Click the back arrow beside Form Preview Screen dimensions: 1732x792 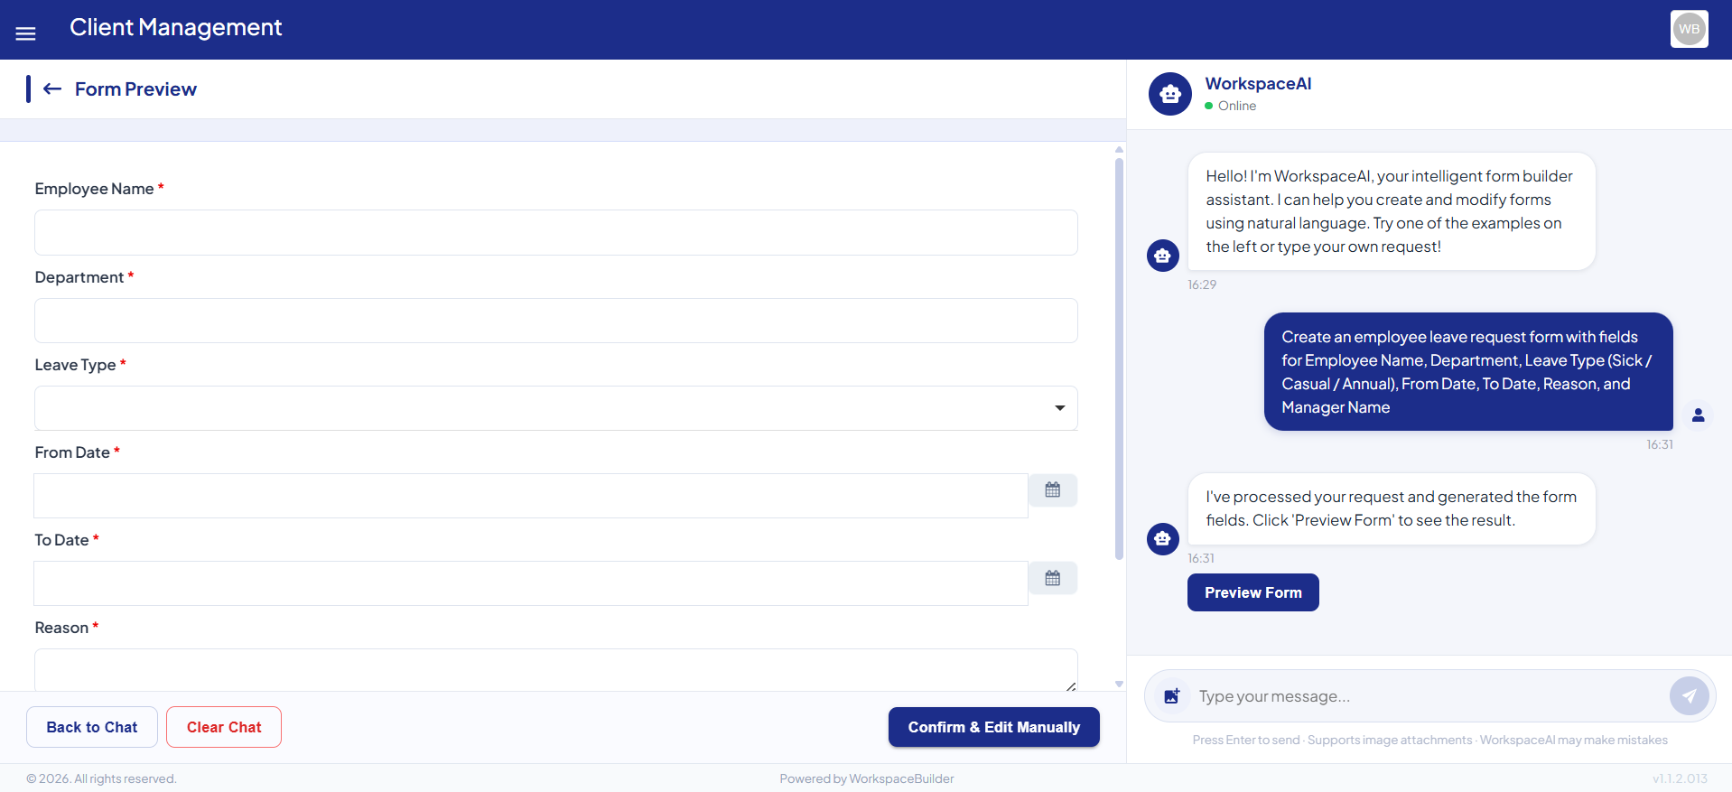[52, 89]
